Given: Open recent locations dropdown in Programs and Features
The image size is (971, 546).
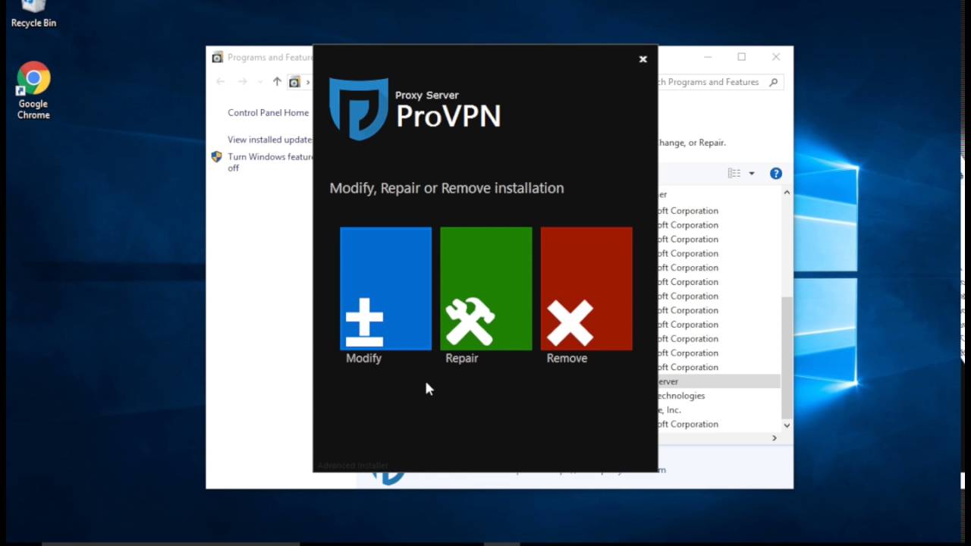Looking at the screenshot, I should coord(260,82).
